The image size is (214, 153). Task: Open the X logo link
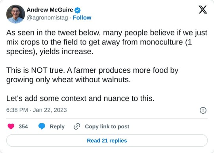(x=203, y=10)
